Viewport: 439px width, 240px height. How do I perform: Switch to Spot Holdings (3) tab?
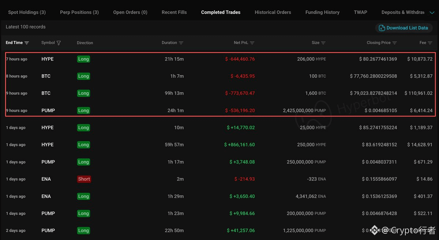pyautogui.click(x=27, y=12)
